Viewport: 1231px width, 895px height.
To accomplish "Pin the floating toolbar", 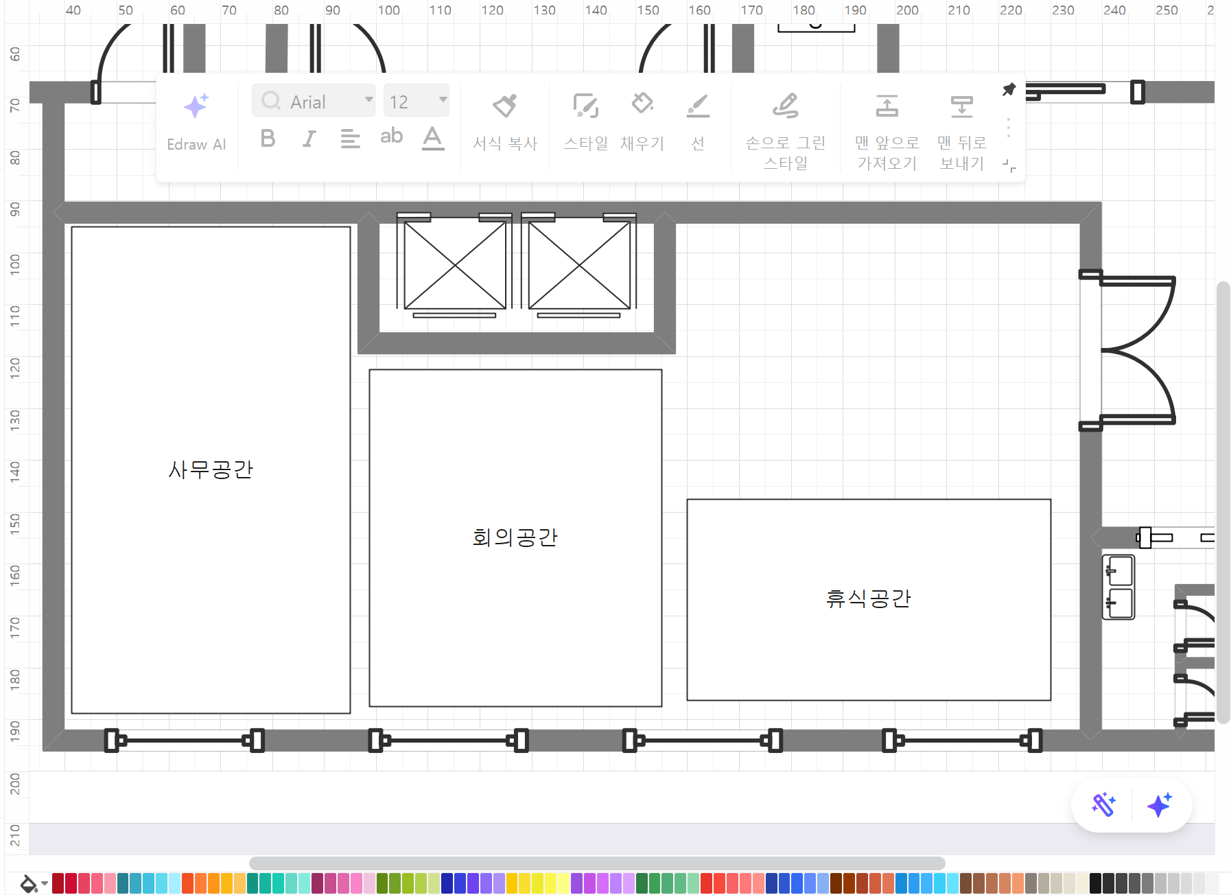I will click(1009, 89).
